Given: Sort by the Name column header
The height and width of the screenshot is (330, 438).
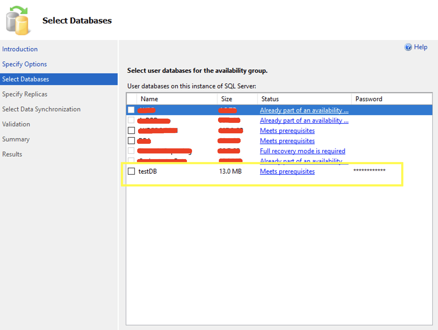Looking at the screenshot, I should coord(149,99).
